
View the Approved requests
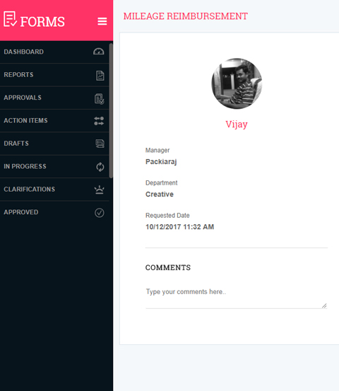tap(54, 212)
